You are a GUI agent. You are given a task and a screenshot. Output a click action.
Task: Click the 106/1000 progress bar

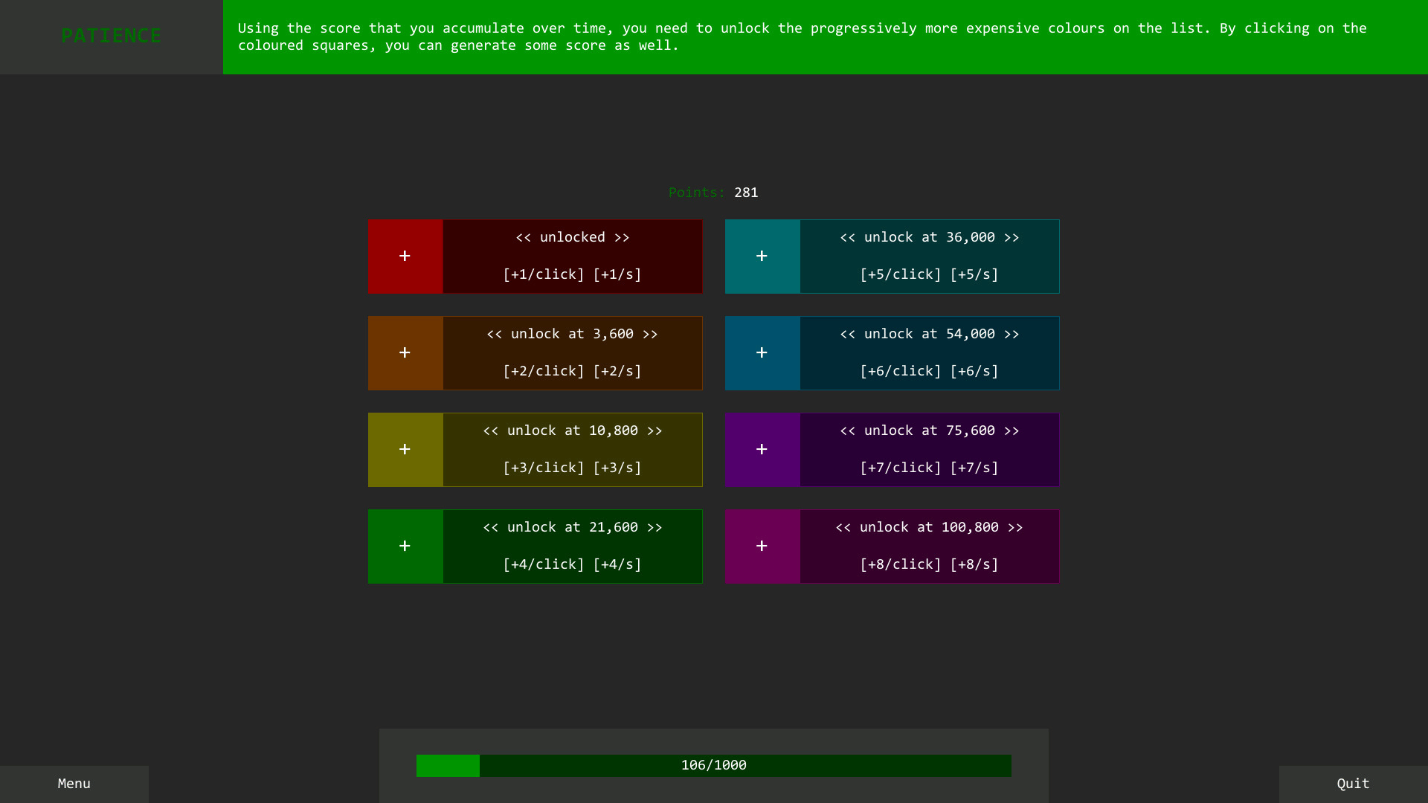pos(713,766)
